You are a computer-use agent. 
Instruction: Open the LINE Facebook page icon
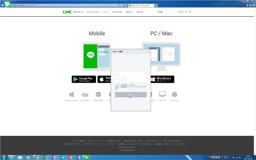186,12
